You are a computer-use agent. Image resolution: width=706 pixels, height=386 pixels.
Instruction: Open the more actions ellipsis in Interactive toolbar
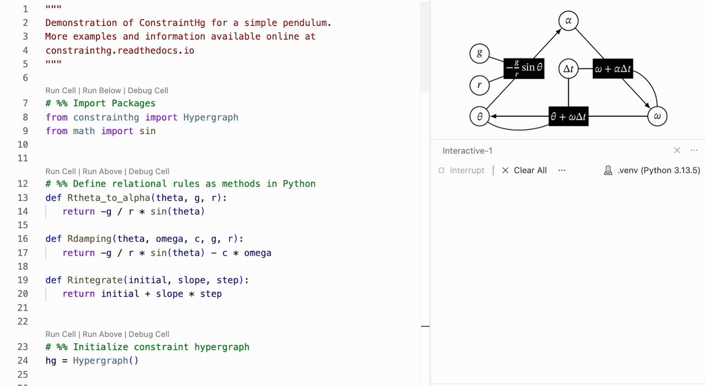[x=562, y=170]
